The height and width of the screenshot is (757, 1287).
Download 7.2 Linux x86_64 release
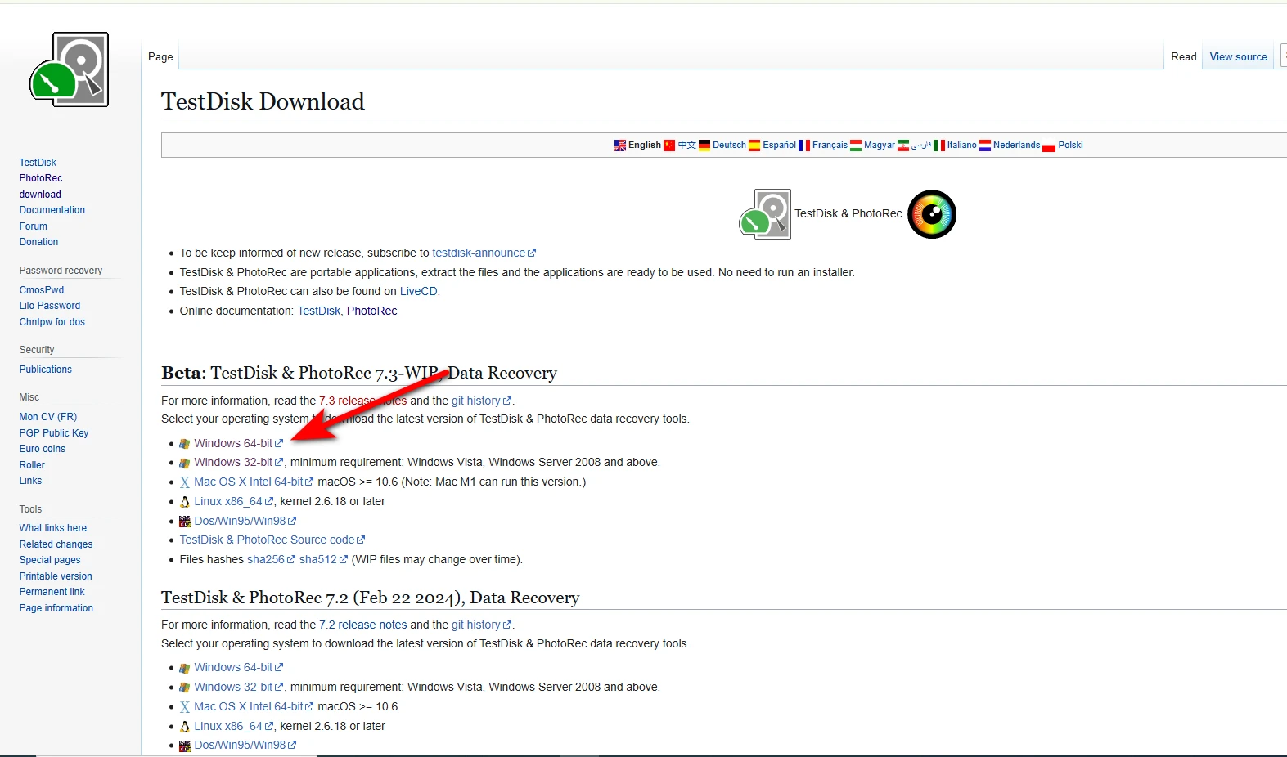pyautogui.click(x=233, y=726)
